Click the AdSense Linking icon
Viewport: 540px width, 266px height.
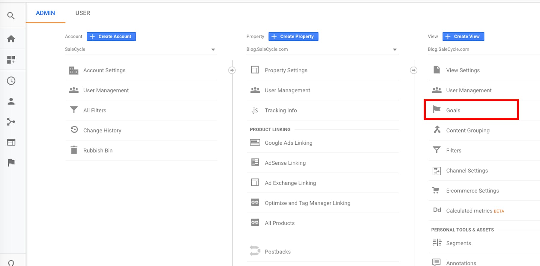[255, 162]
